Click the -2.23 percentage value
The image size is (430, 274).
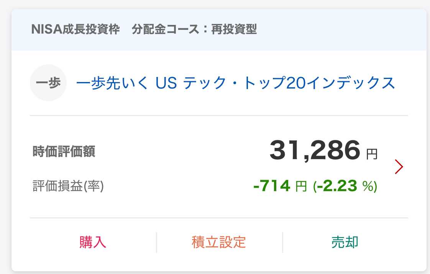point(338,186)
